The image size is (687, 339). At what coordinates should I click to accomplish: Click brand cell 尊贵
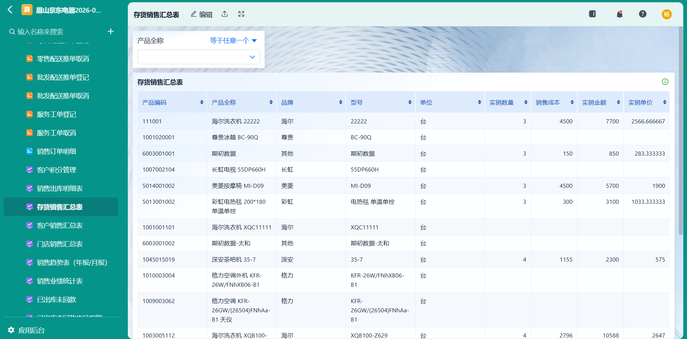click(x=287, y=137)
